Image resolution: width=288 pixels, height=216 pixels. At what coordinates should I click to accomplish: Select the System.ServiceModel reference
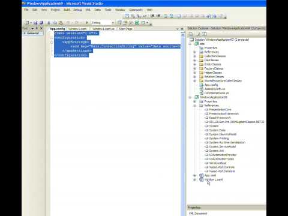coord(223,146)
